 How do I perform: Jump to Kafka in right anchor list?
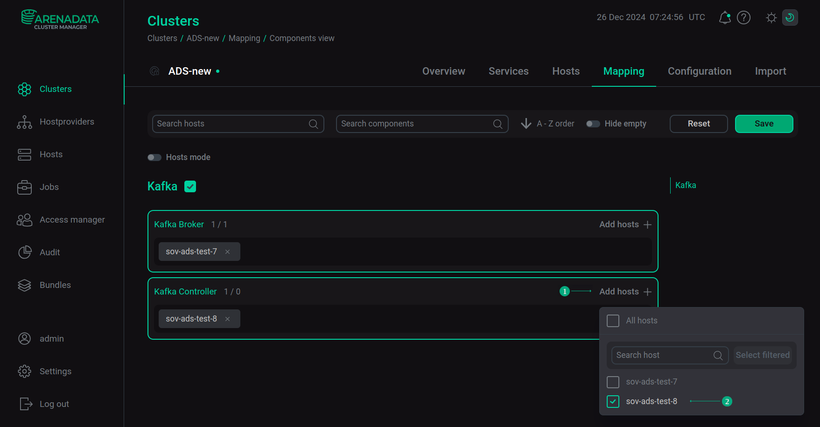pos(686,185)
